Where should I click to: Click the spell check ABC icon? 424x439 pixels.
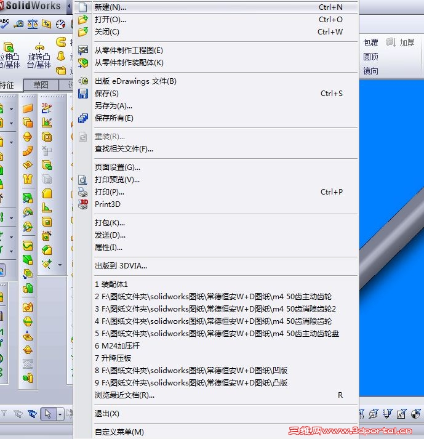[4, 24]
